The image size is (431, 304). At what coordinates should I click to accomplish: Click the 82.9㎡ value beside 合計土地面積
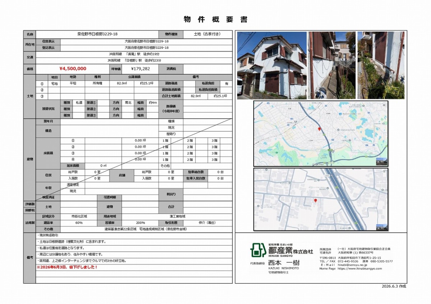tap(195, 96)
